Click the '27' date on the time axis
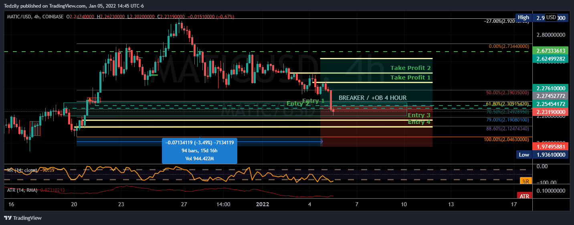Image resolution: width=574 pixels, height=225 pixels. pyautogui.click(x=184, y=204)
